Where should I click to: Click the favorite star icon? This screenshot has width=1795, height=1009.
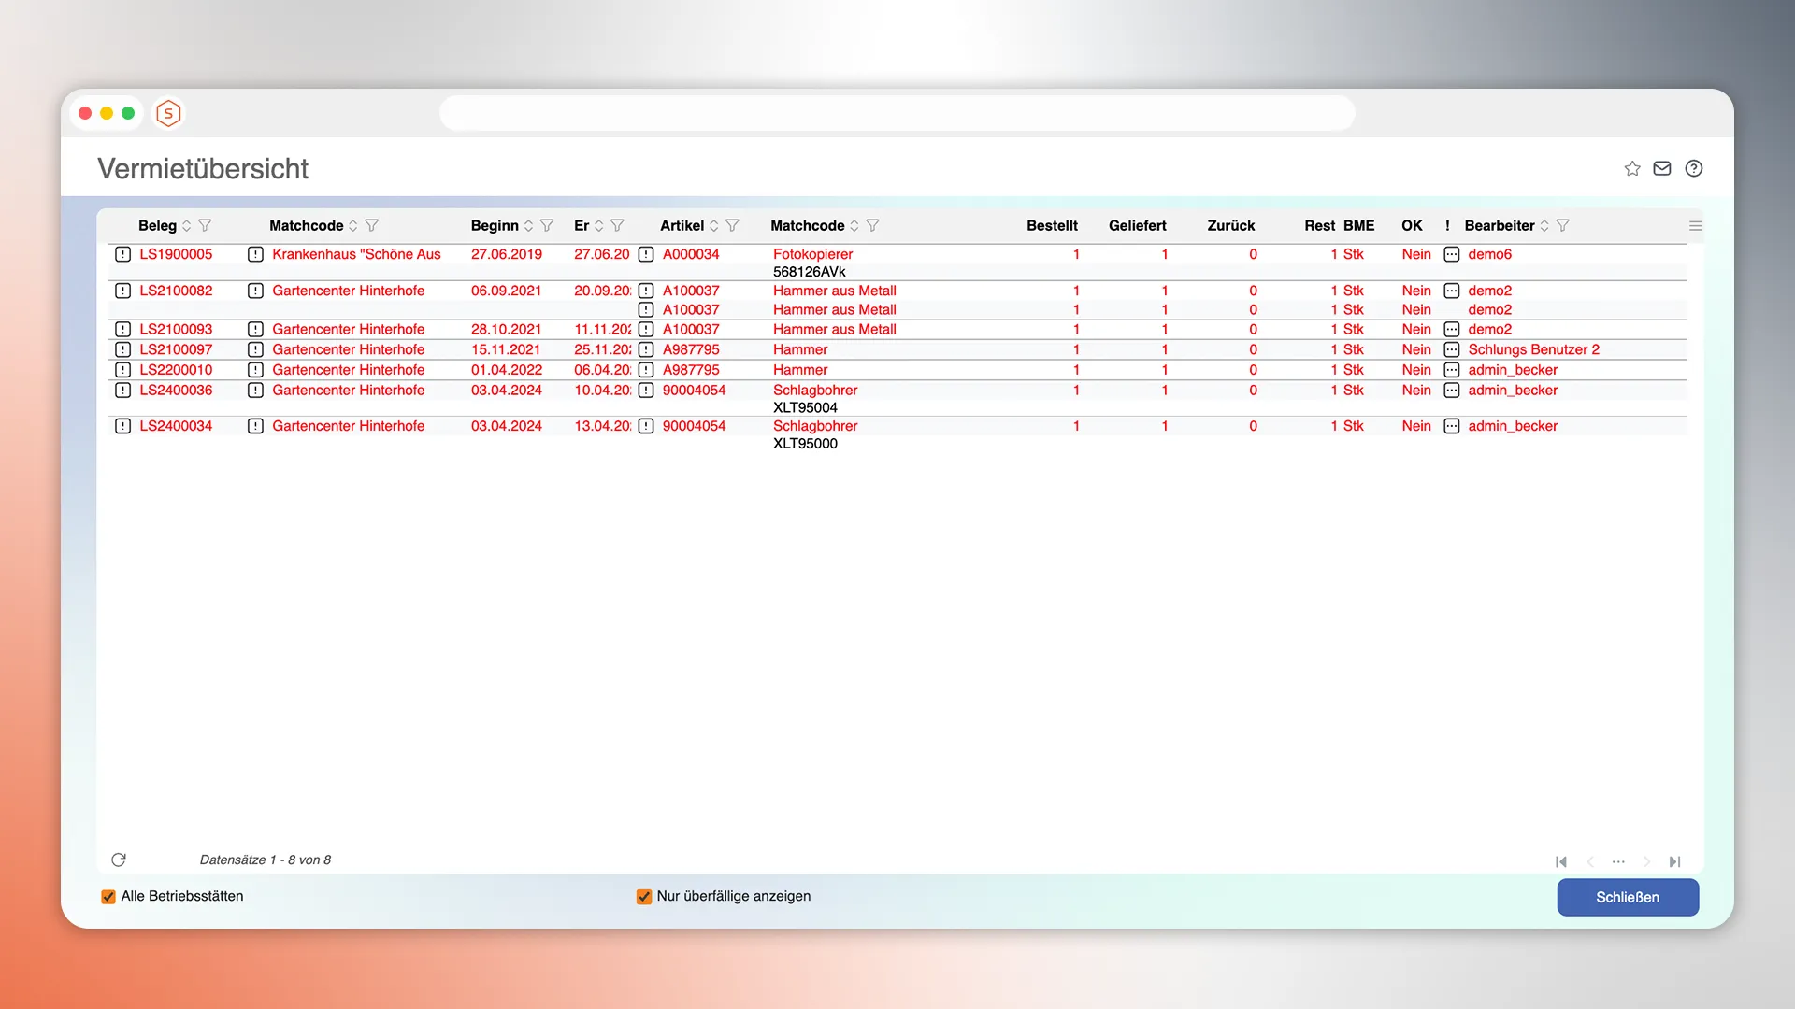click(x=1632, y=168)
